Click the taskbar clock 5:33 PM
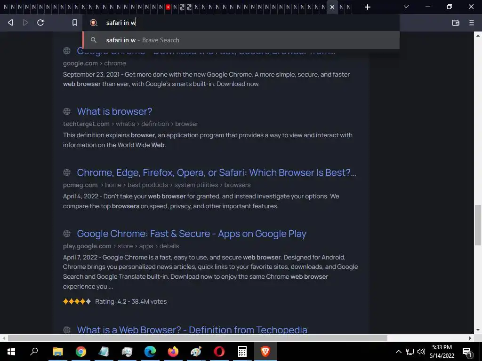Viewport: 482px width, 361px height. coord(442,347)
